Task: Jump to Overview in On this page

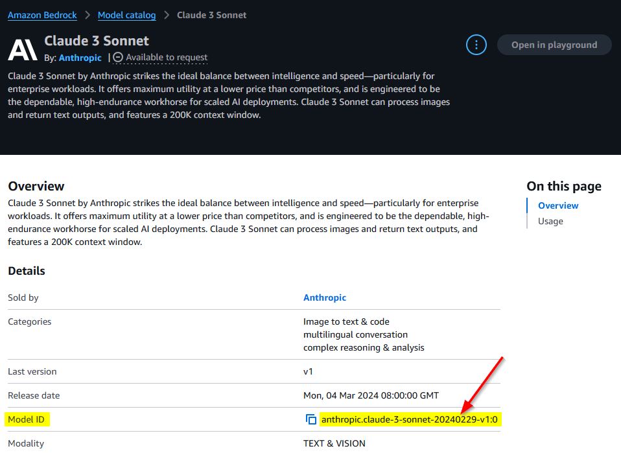Action: (558, 205)
